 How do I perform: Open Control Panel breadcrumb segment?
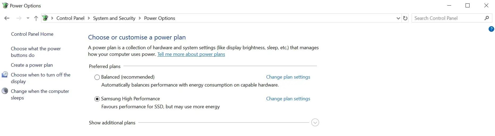point(70,18)
